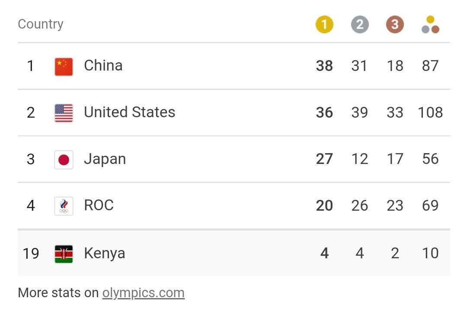Open the olympics.com link
The height and width of the screenshot is (321, 467).
tap(143, 293)
